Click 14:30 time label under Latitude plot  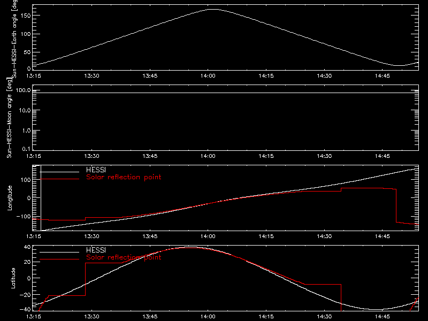[324, 317]
